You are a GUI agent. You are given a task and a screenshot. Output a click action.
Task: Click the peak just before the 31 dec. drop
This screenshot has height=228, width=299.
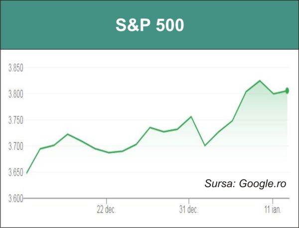tap(191, 116)
